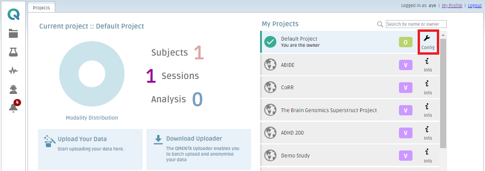Click the project list scrollbar up arrow
Image resolution: width=485 pixels, height=171 pixels.
[x=443, y=35]
